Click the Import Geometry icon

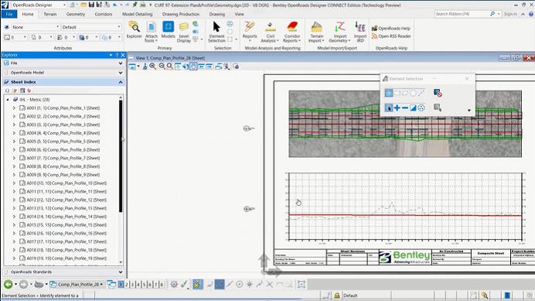click(x=339, y=32)
